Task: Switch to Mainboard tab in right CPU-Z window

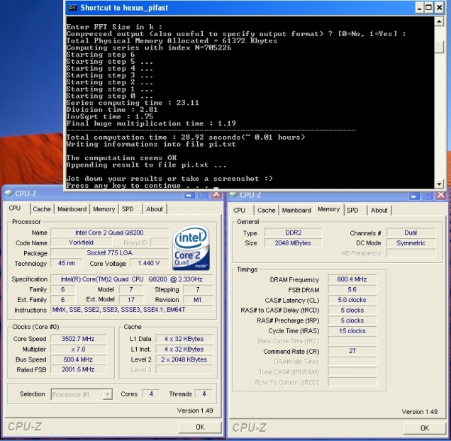Action: [296, 211]
